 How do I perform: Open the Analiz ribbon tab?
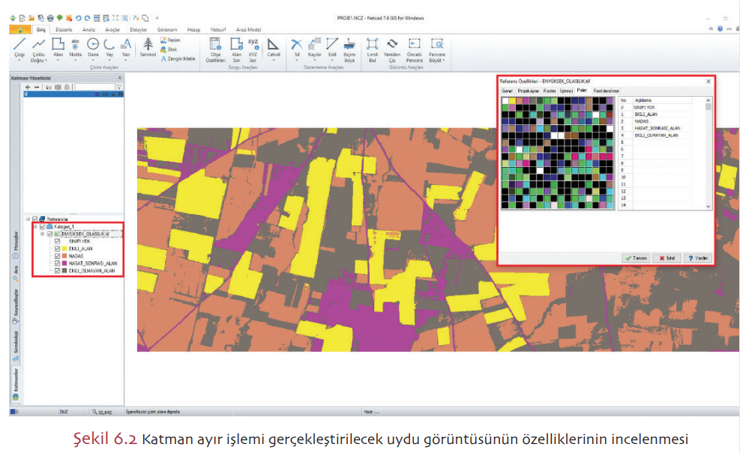tap(88, 29)
